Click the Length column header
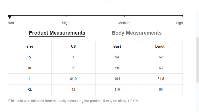 point(161,47)
